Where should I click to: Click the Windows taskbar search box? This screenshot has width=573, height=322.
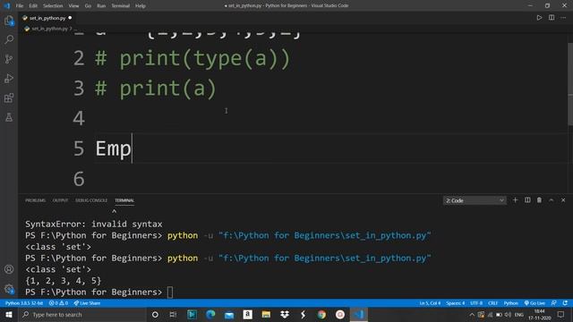(82, 314)
